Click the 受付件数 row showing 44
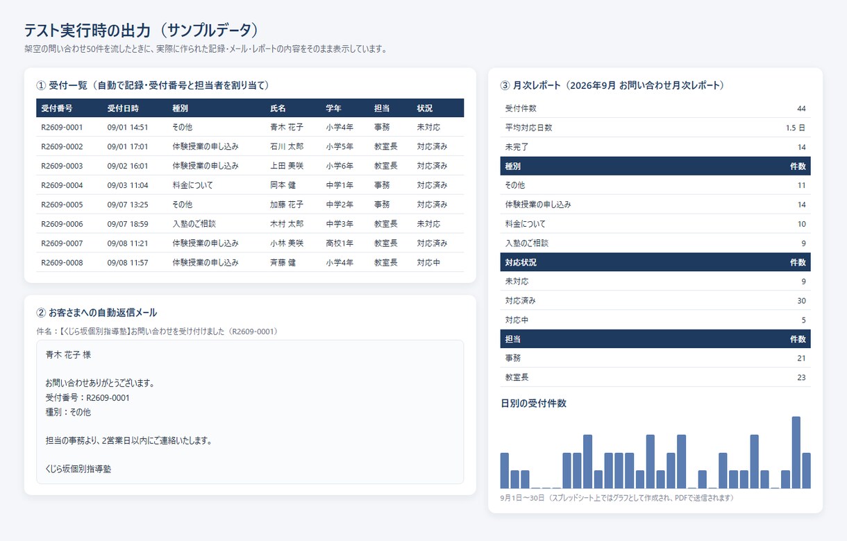Image resolution: width=847 pixels, height=541 pixels. 655,109
